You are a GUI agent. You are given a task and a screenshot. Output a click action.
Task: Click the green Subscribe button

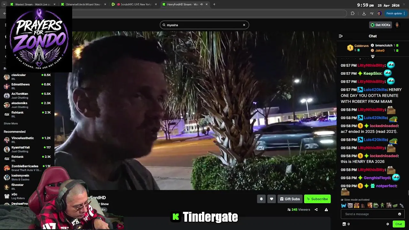click(x=317, y=199)
